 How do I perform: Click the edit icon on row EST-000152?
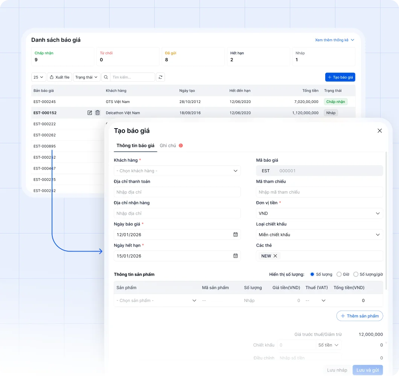coord(90,113)
